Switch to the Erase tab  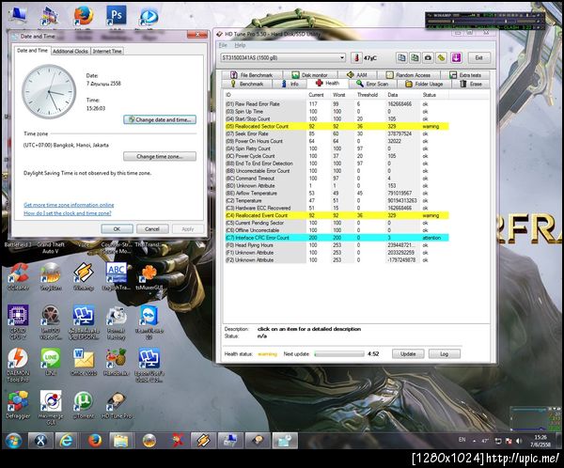471,84
